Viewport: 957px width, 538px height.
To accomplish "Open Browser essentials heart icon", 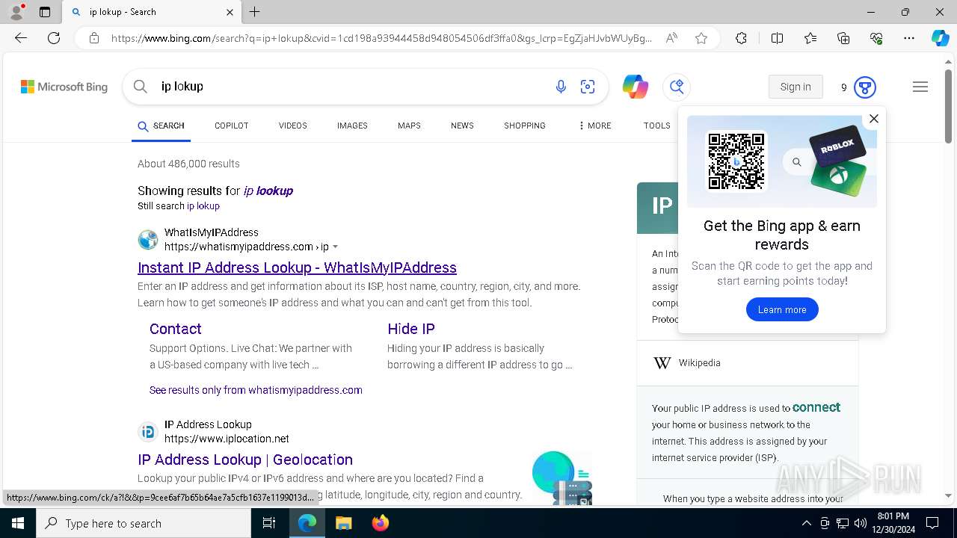I will point(876,38).
